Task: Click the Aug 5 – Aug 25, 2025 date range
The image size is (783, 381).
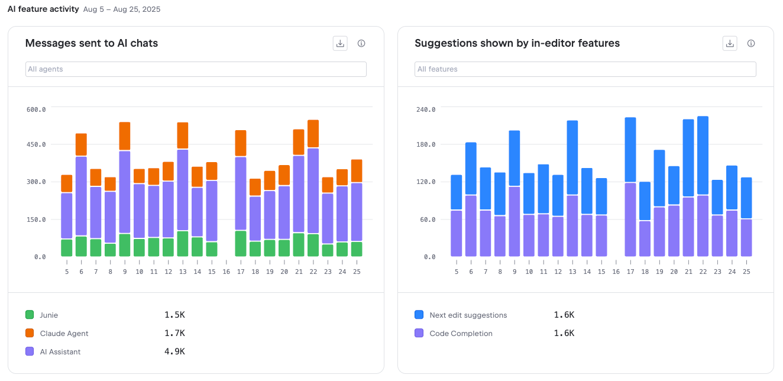Action: point(122,9)
